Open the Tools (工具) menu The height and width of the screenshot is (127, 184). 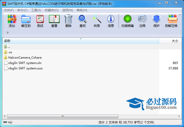coord(36,10)
